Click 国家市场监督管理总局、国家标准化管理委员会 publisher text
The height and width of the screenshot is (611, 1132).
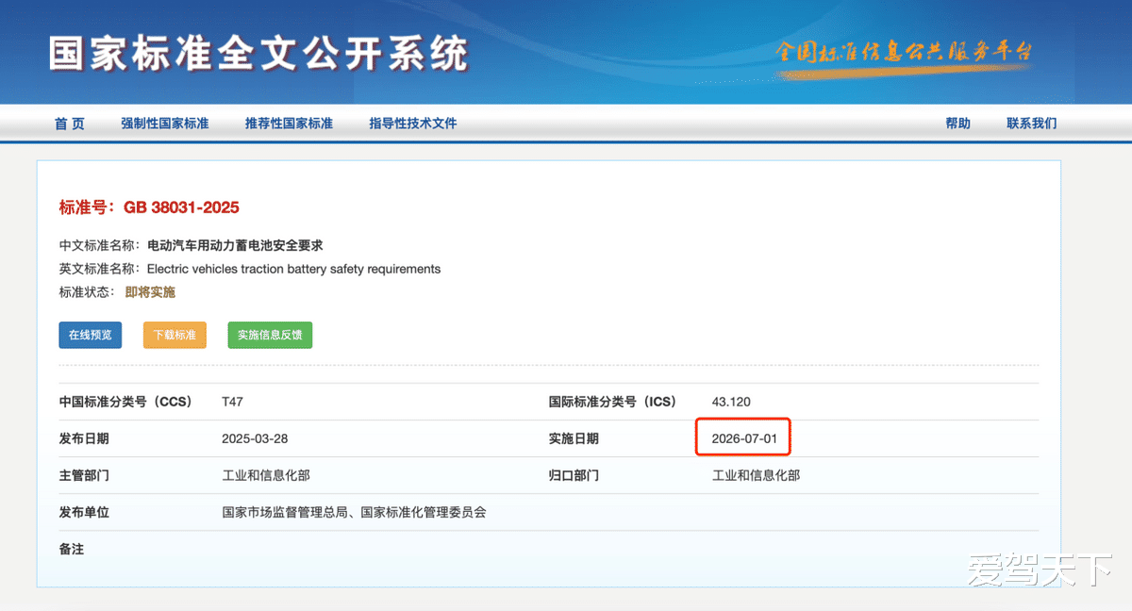(x=354, y=512)
